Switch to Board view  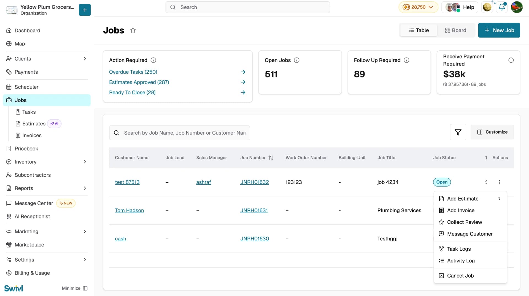(x=455, y=30)
